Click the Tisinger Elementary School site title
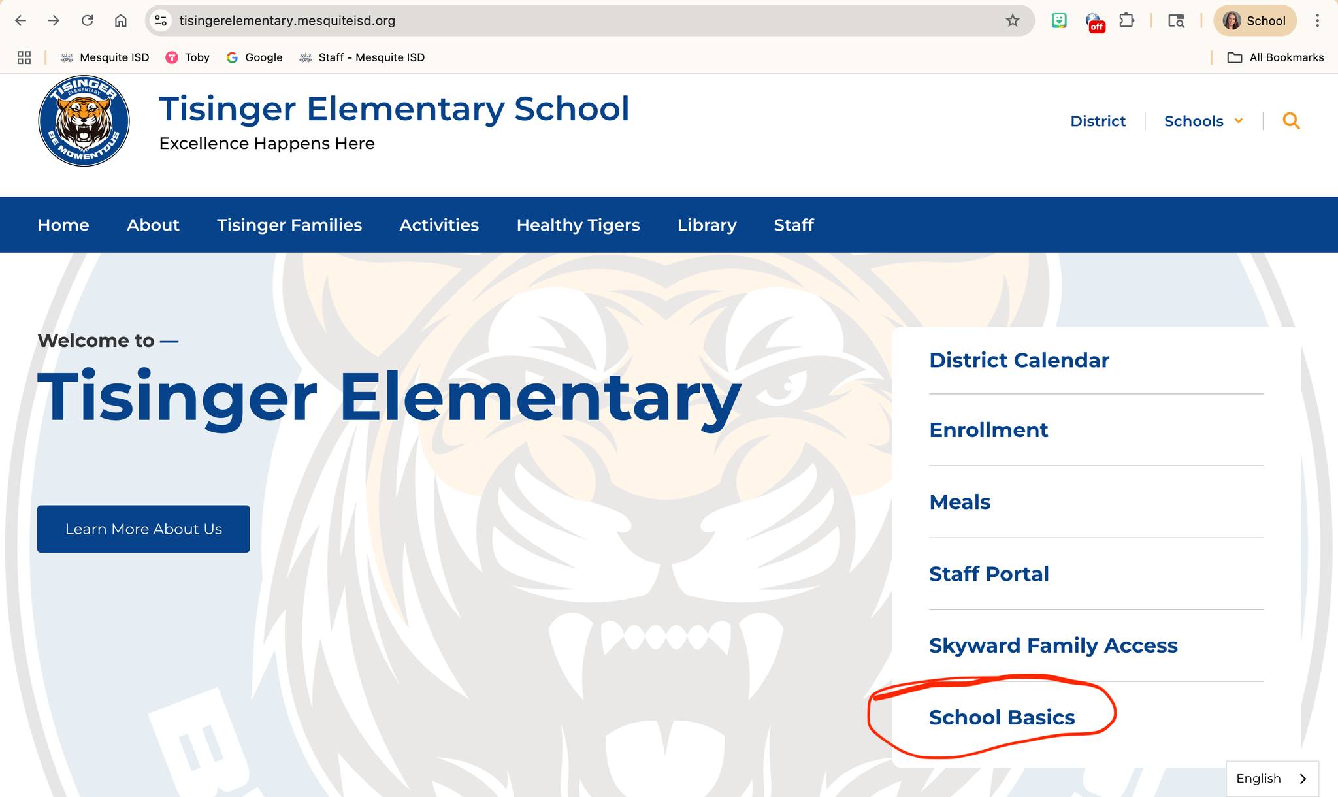This screenshot has height=797, width=1338. click(394, 108)
